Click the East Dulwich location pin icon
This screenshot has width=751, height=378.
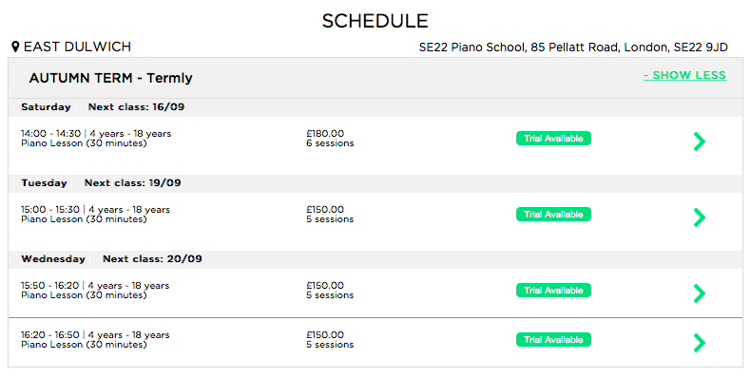[x=15, y=47]
